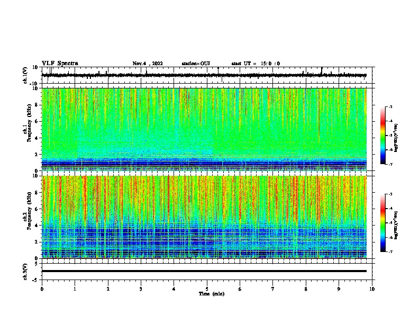
Task: Click time axis tick label "4"
Action: click(174, 289)
